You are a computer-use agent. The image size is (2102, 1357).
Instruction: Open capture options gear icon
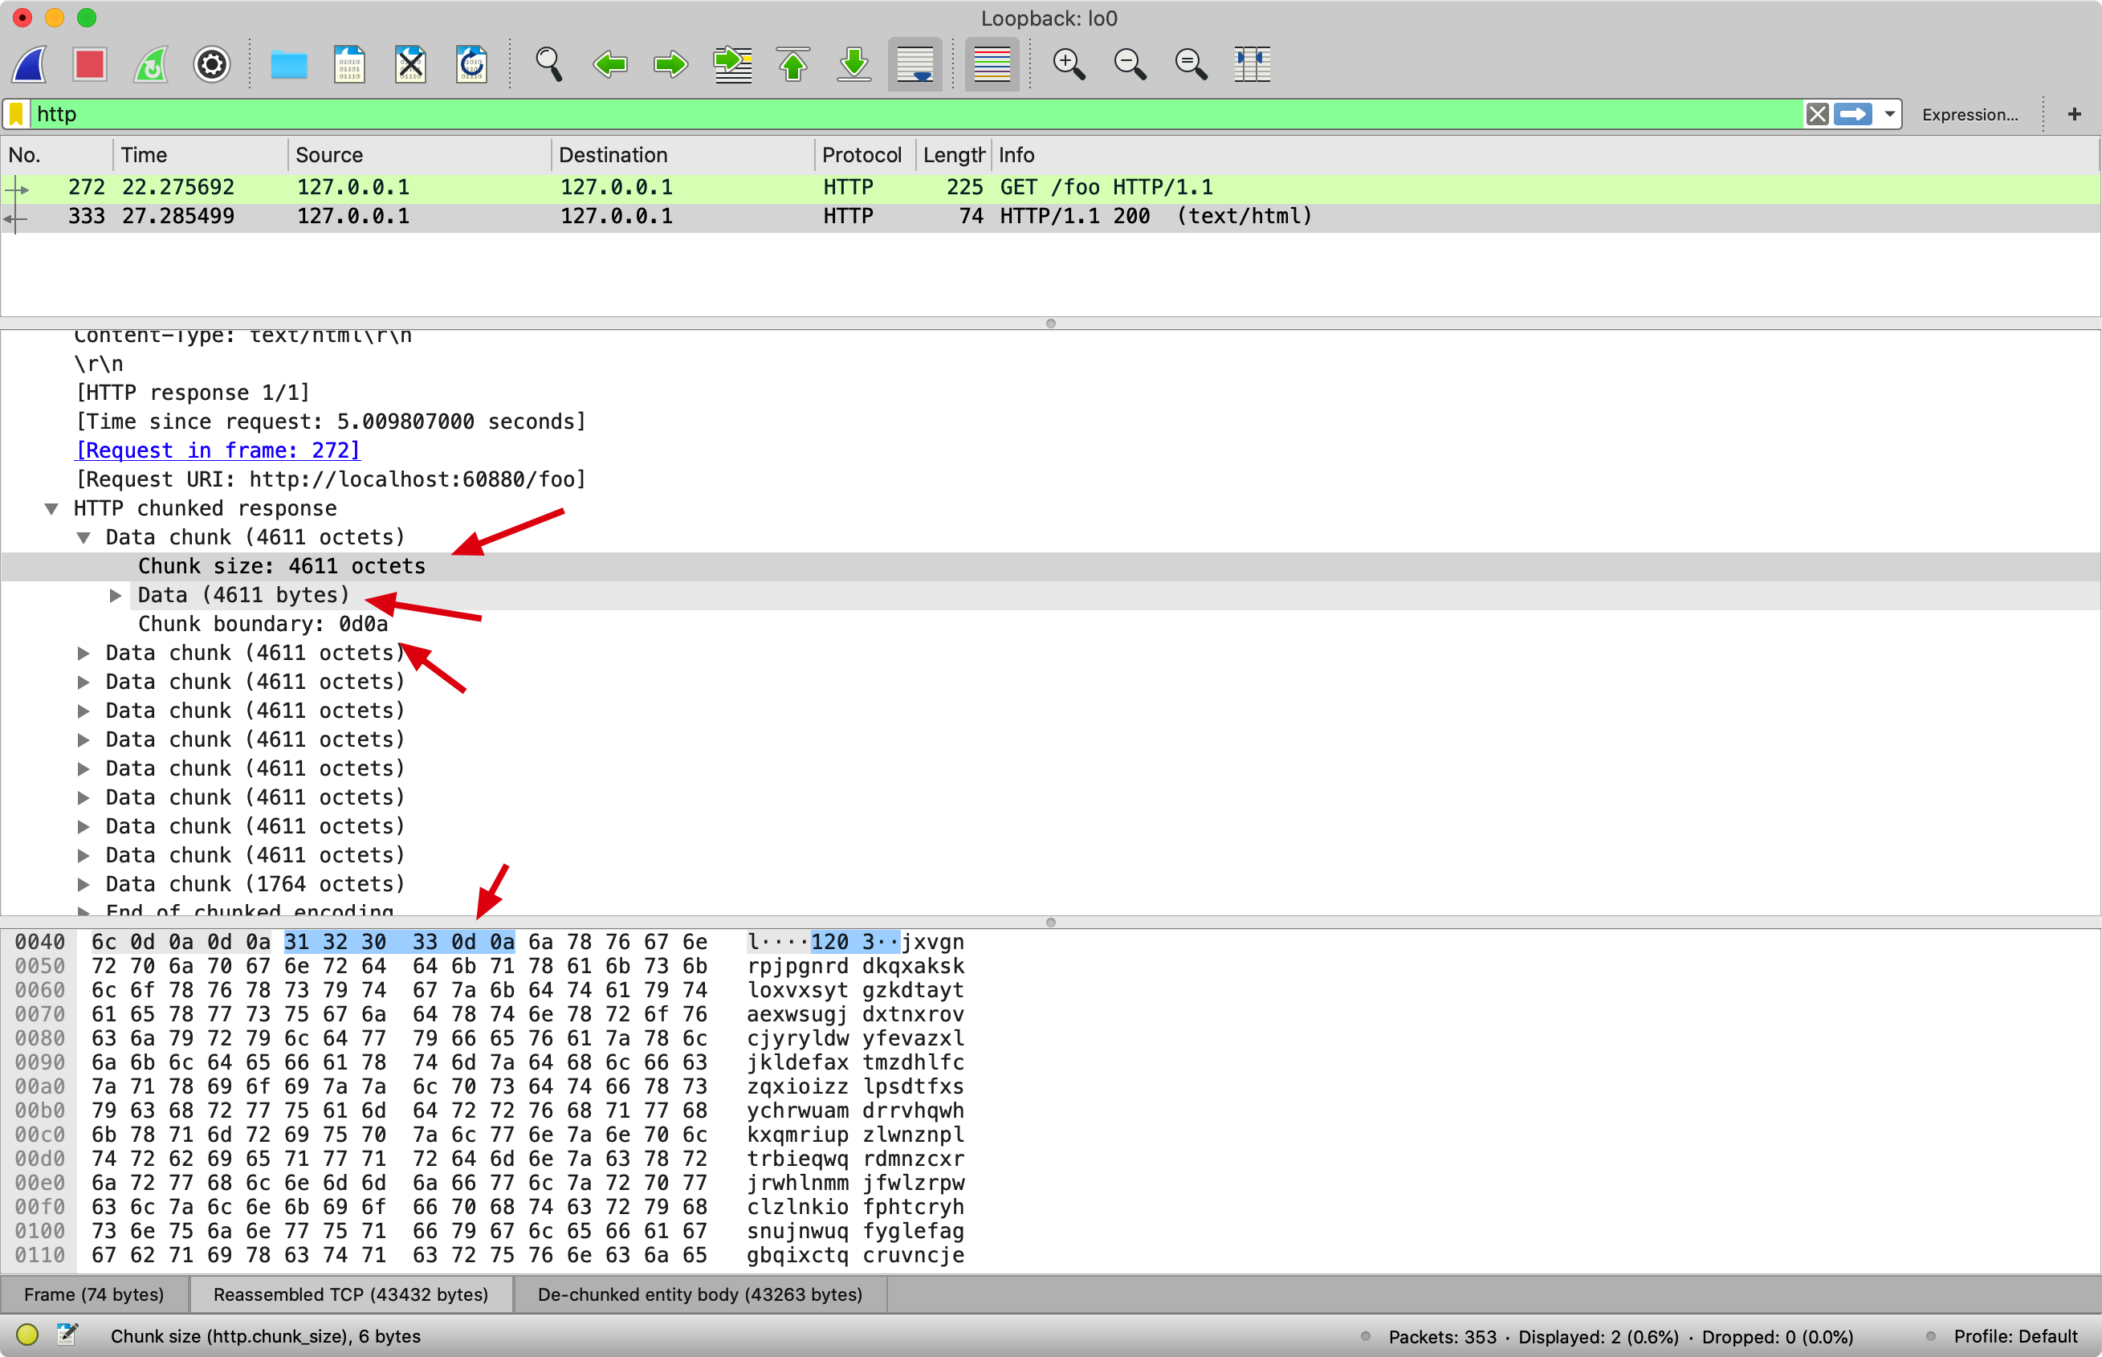(211, 64)
